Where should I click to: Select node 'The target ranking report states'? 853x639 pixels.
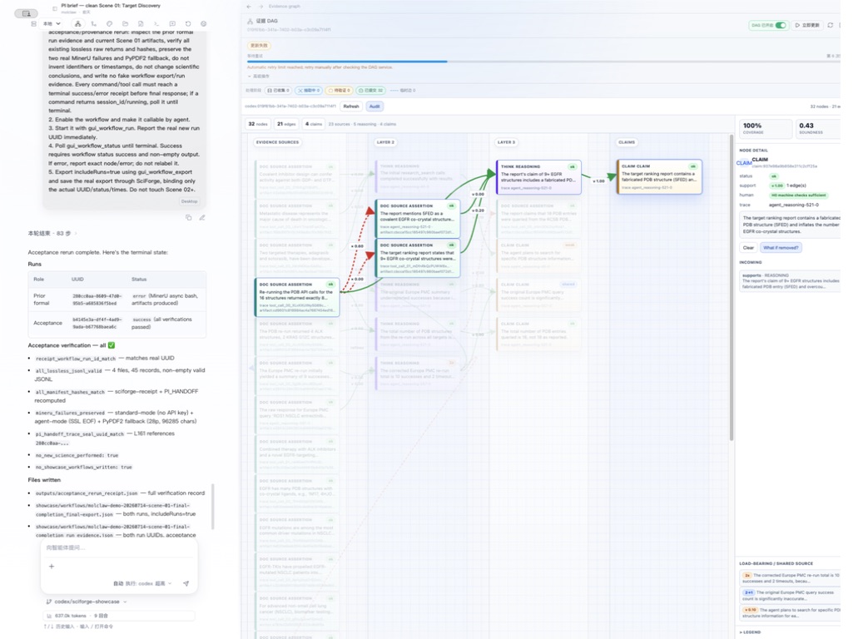coord(418,258)
